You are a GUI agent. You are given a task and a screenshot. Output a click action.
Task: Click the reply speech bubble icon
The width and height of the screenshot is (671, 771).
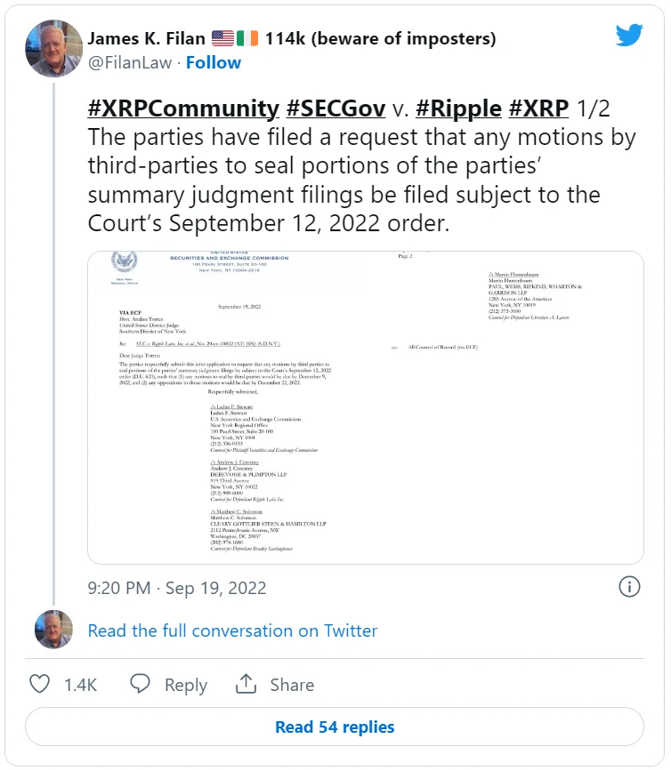click(141, 684)
